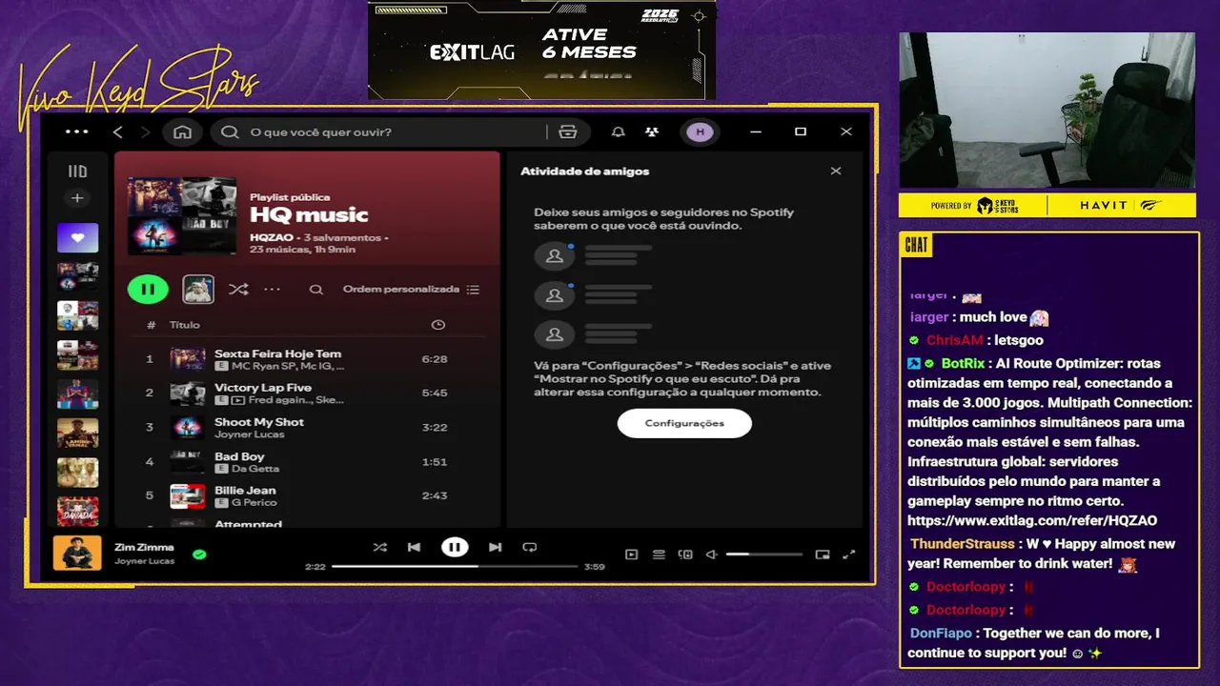Open artist 'Da Getta' link

pyautogui.click(x=255, y=469)
